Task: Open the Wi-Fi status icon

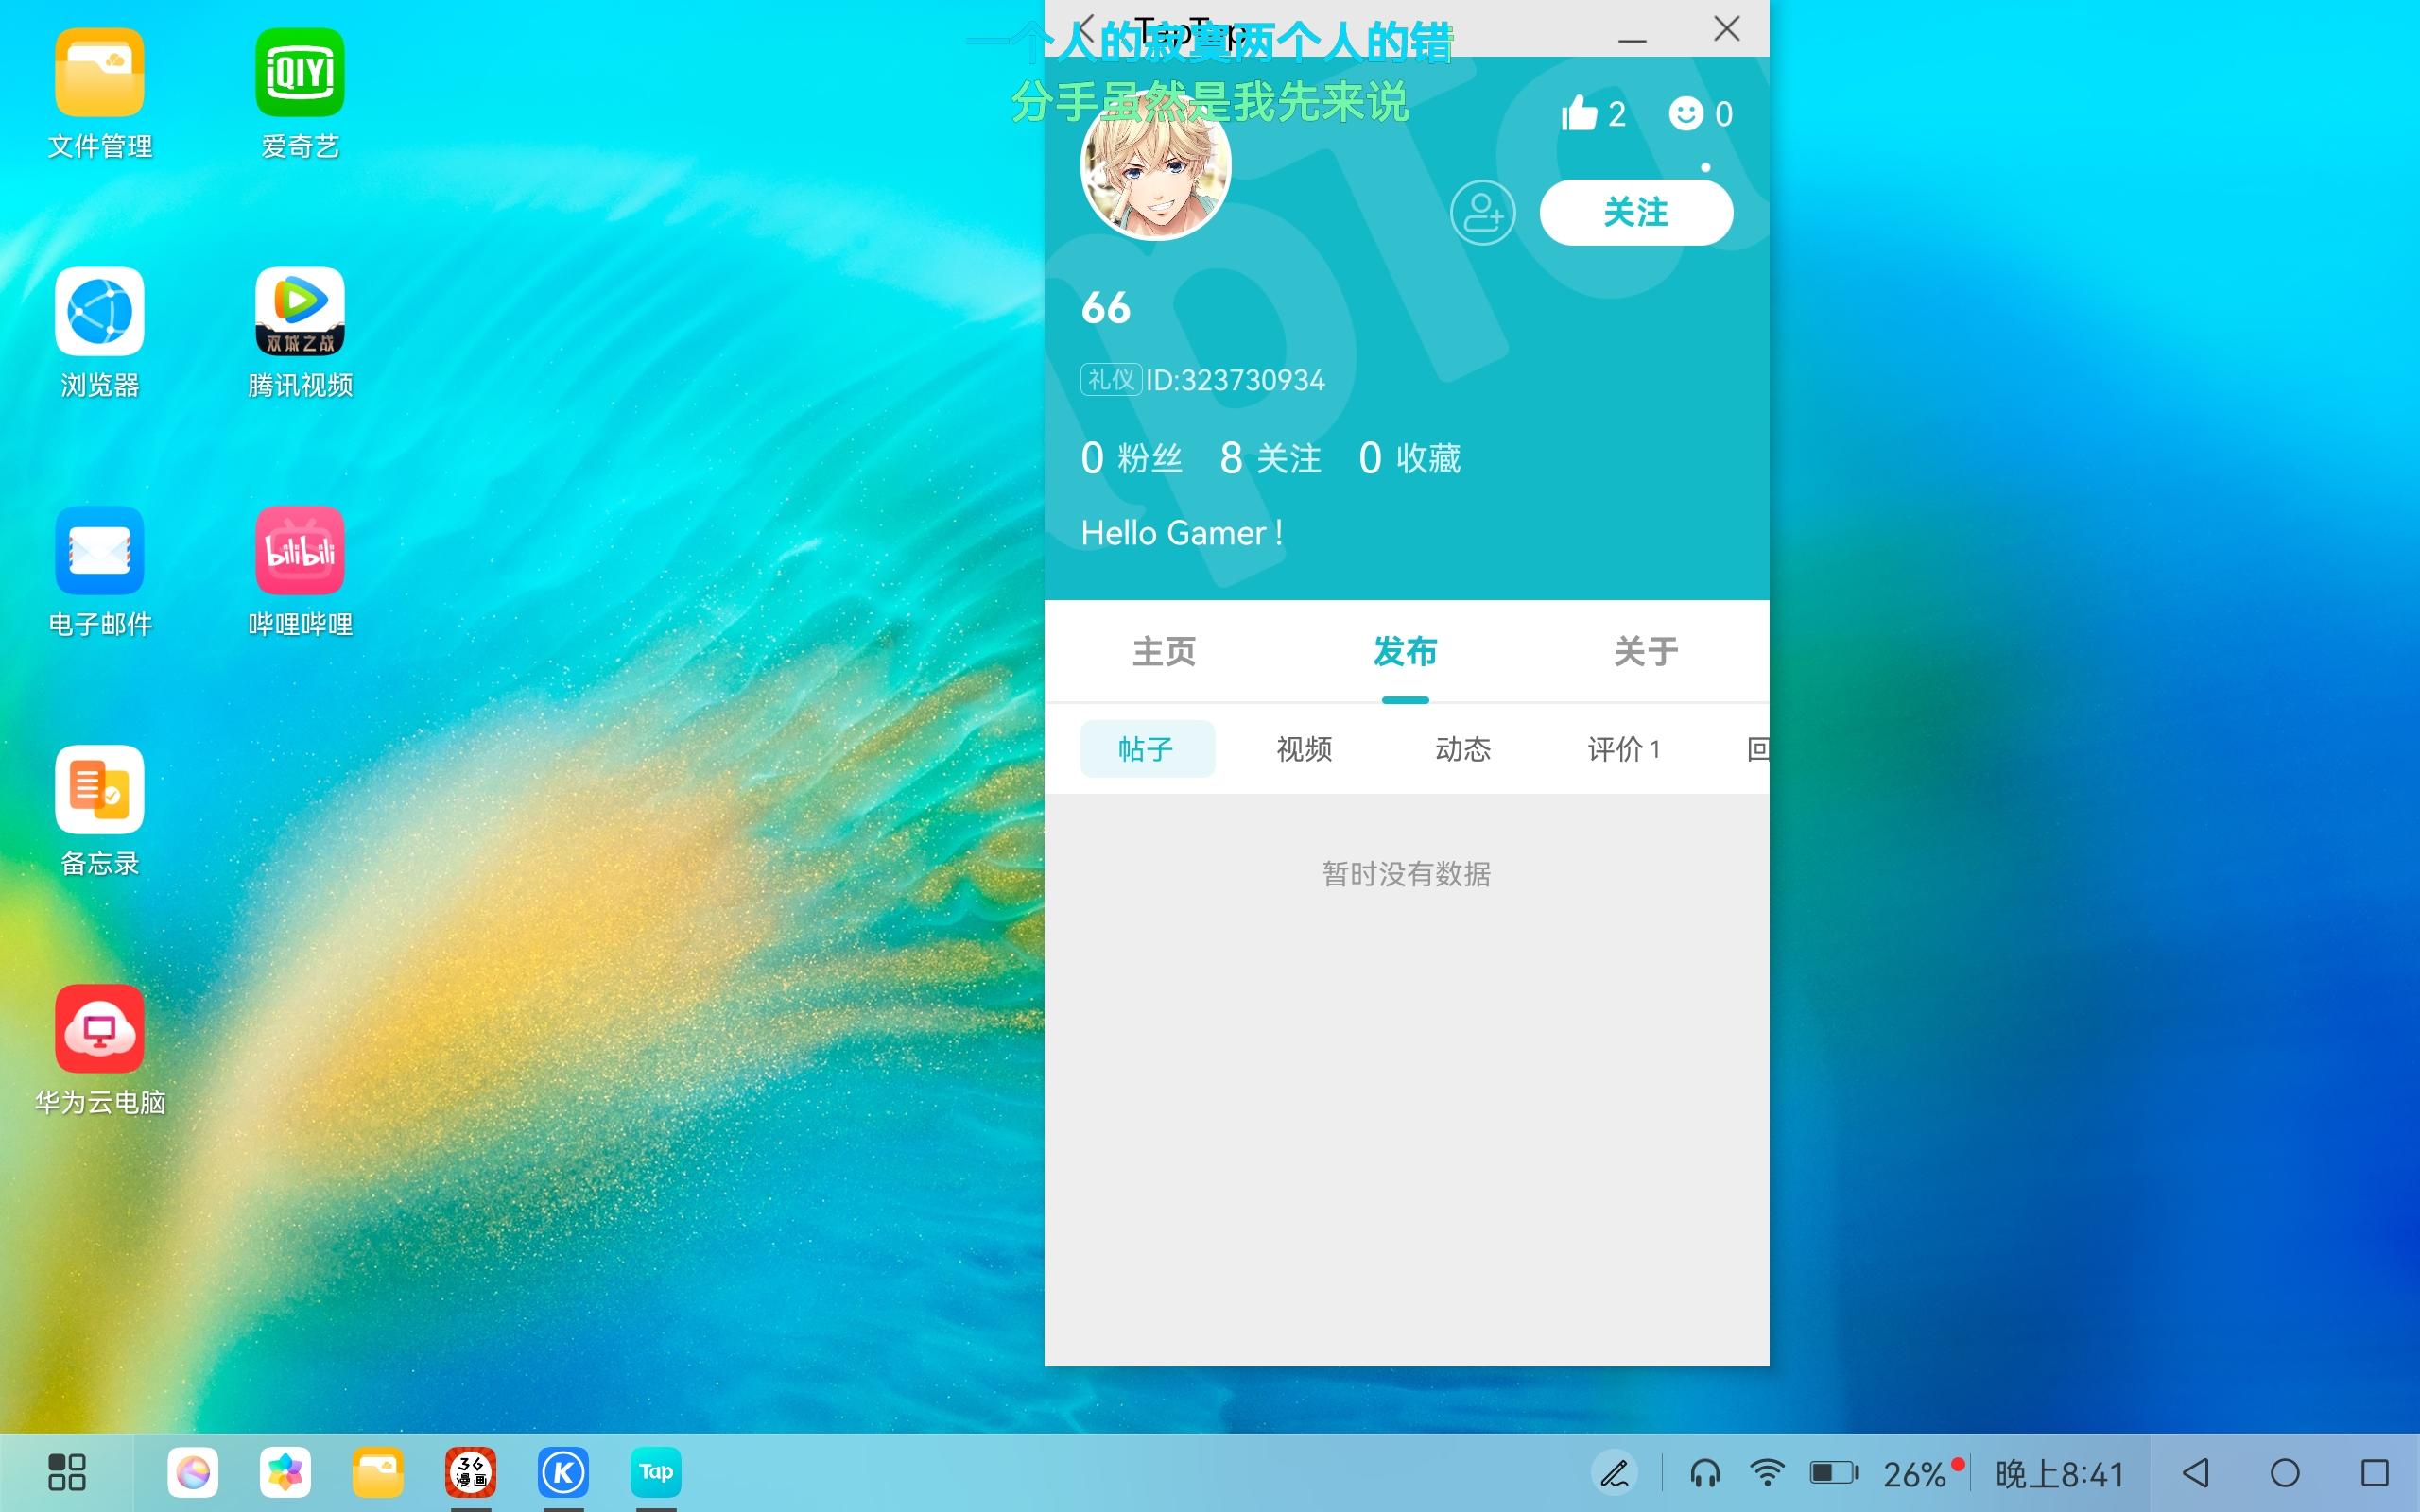Action: (1767, 1473)
